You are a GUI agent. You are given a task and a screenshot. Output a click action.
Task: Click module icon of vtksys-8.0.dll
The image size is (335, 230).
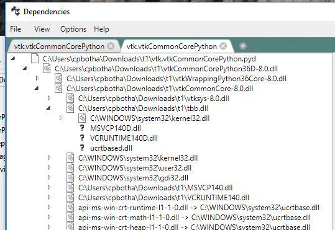click(70, 98)
